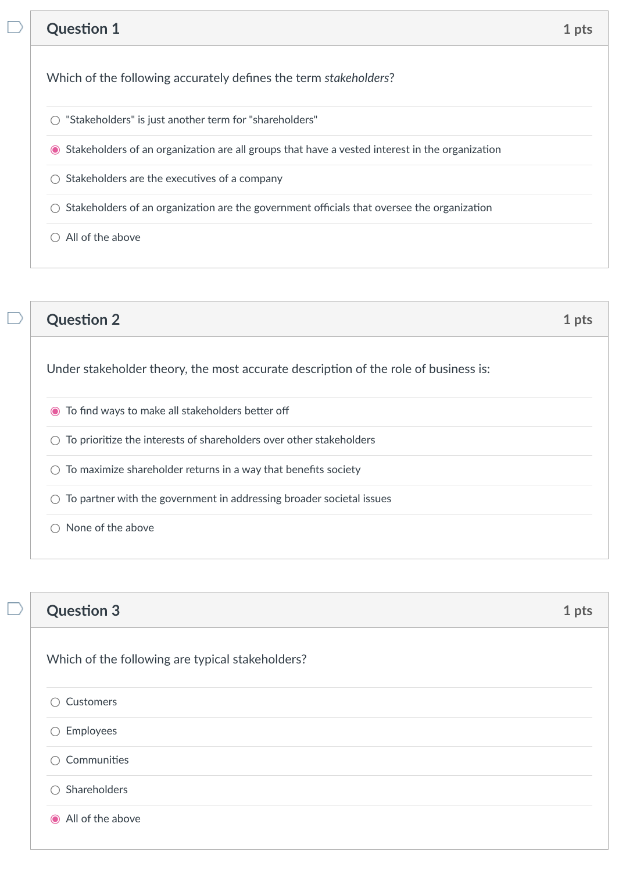Select "Stakeholders is just another term for shareholders"
This screenshot has height=891, width=626.
click(x=55, y=120)
